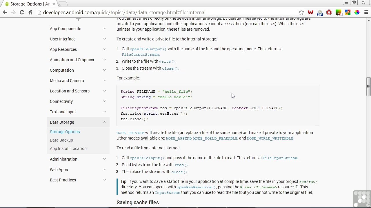Screen dimensions: 371x208
Task: Click the FILENAME code line in example
Action: [x=156, y=92]
